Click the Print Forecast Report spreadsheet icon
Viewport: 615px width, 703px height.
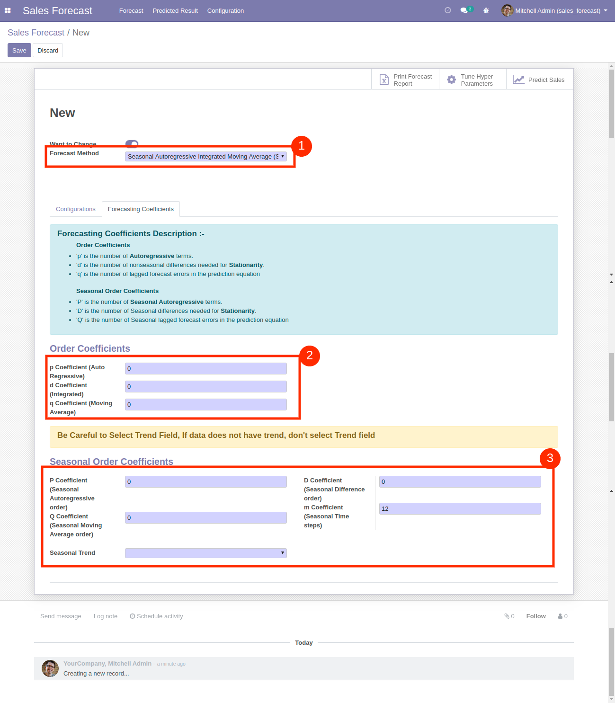384,80
